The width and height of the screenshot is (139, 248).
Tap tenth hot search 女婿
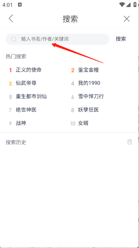(x=83, y=123)
